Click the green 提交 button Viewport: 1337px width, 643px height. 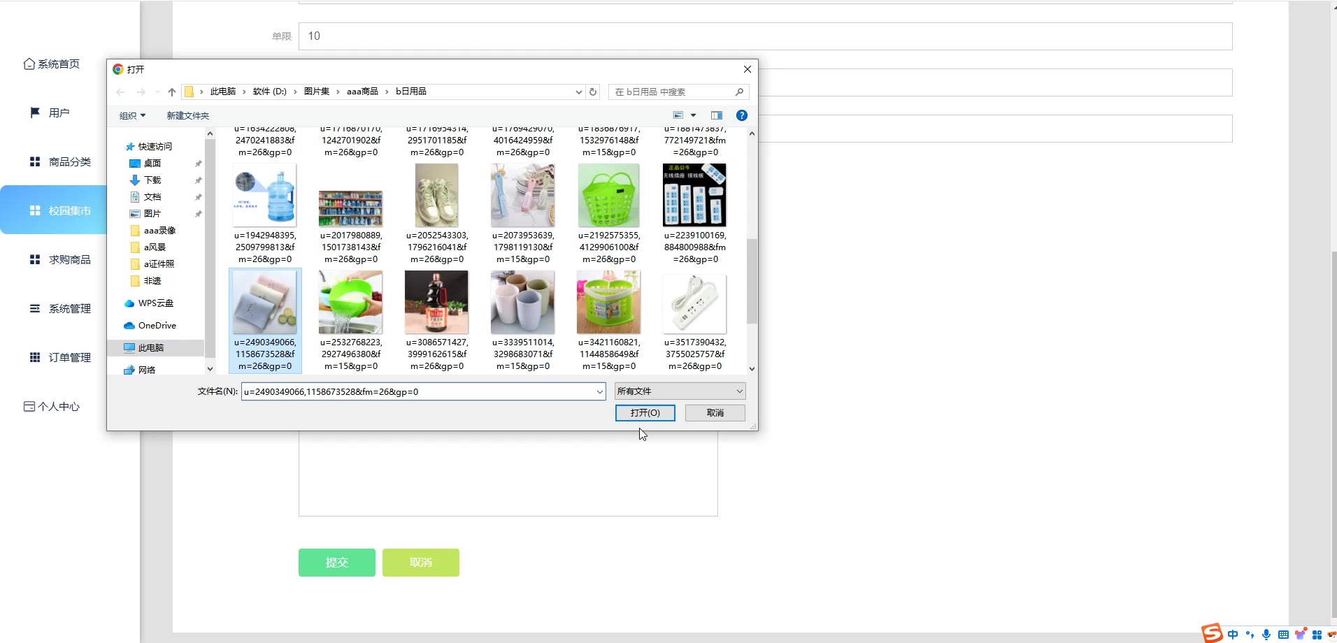click(x=337, y=563)
